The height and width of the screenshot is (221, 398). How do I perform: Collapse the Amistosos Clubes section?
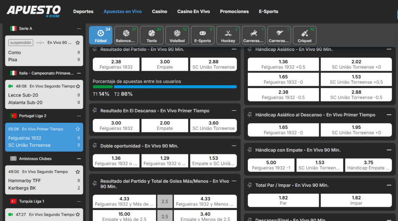coord(79,159)
